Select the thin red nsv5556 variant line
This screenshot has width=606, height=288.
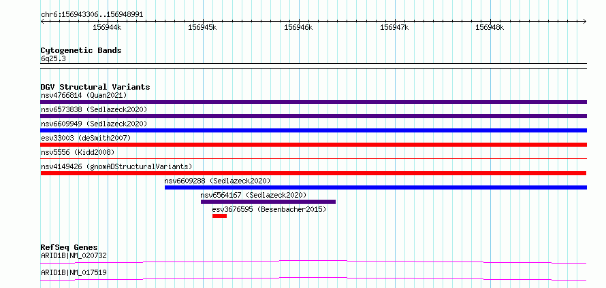pyautogui.click(x=313, y=158)
